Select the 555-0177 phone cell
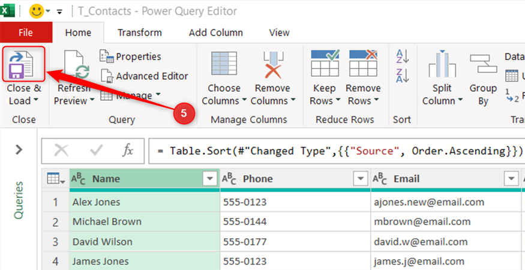Viewport: 525px width, 270px height. click(x=295, y=242)
